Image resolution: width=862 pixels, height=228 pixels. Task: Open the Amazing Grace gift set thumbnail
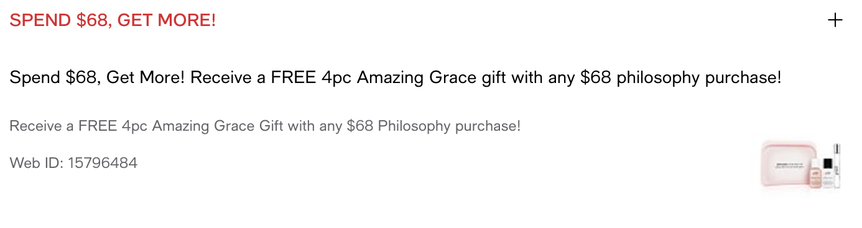802,165
